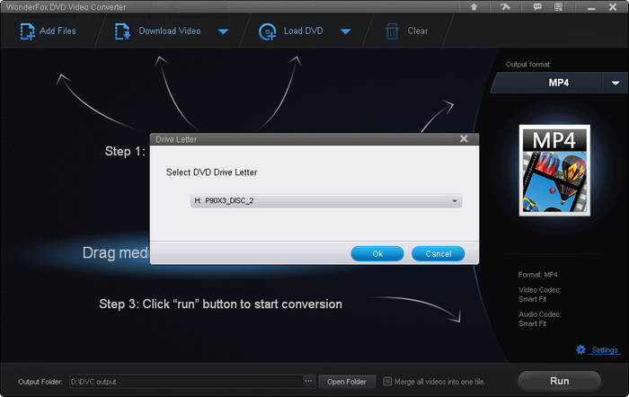This screenshot has width=629, height=397.
Task: Click Cancel in Drive Letter dialog
Action: (439, 254)
